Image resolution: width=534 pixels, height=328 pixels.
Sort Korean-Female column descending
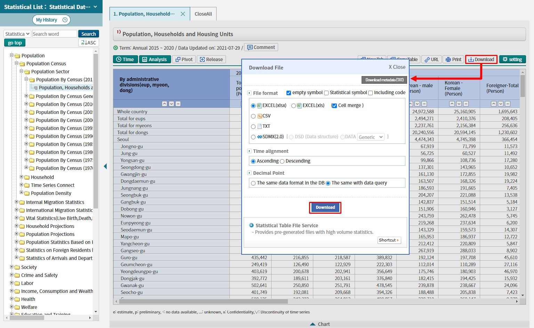click(459, 104)
